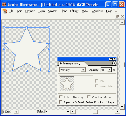The width and height of the screenshot is (126, 116).
Task: Toggle the Invert Mask checkbox
Action: [96, 86]
